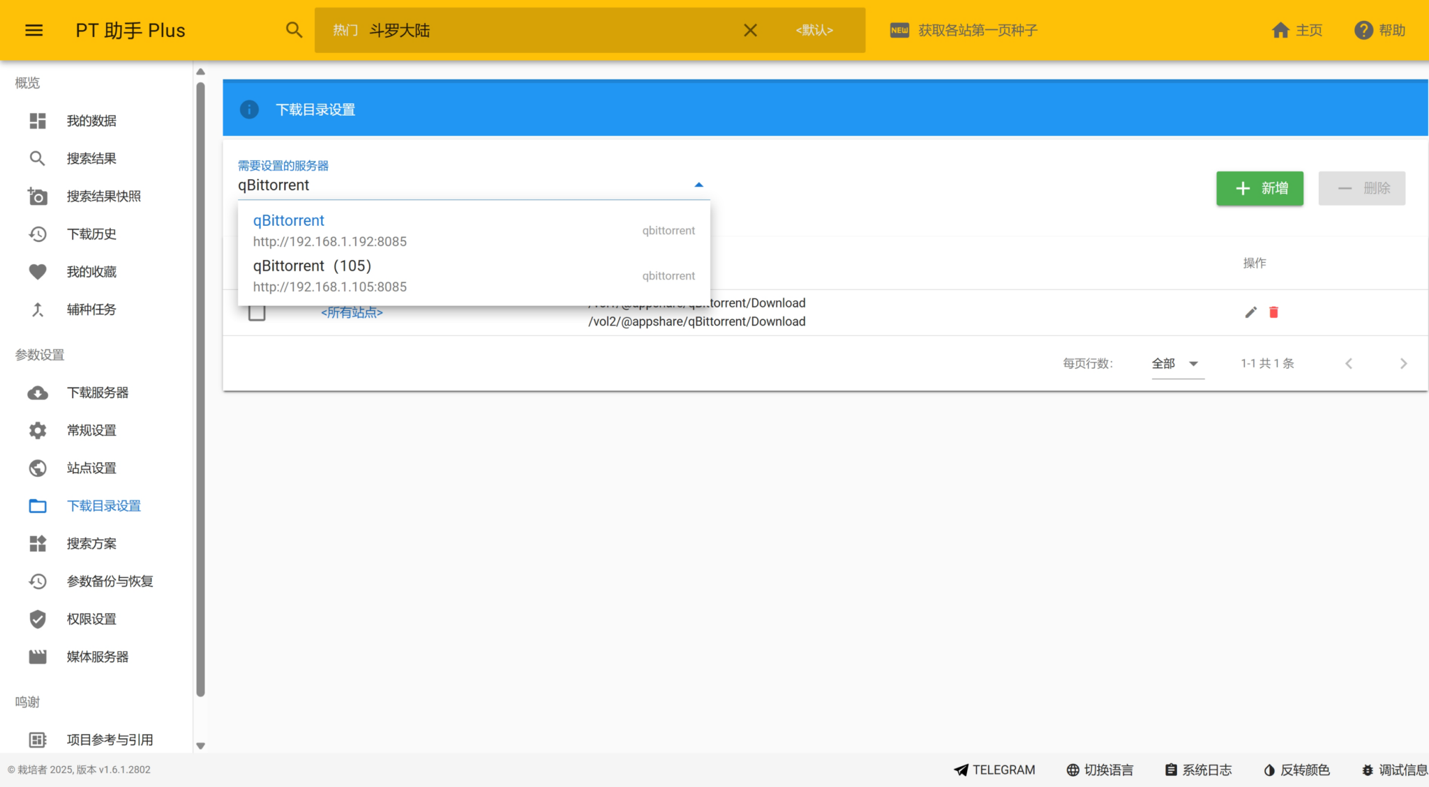Click the 主页 home icon
This screenshot has width=1429, height=787.
coord(1280,30)
